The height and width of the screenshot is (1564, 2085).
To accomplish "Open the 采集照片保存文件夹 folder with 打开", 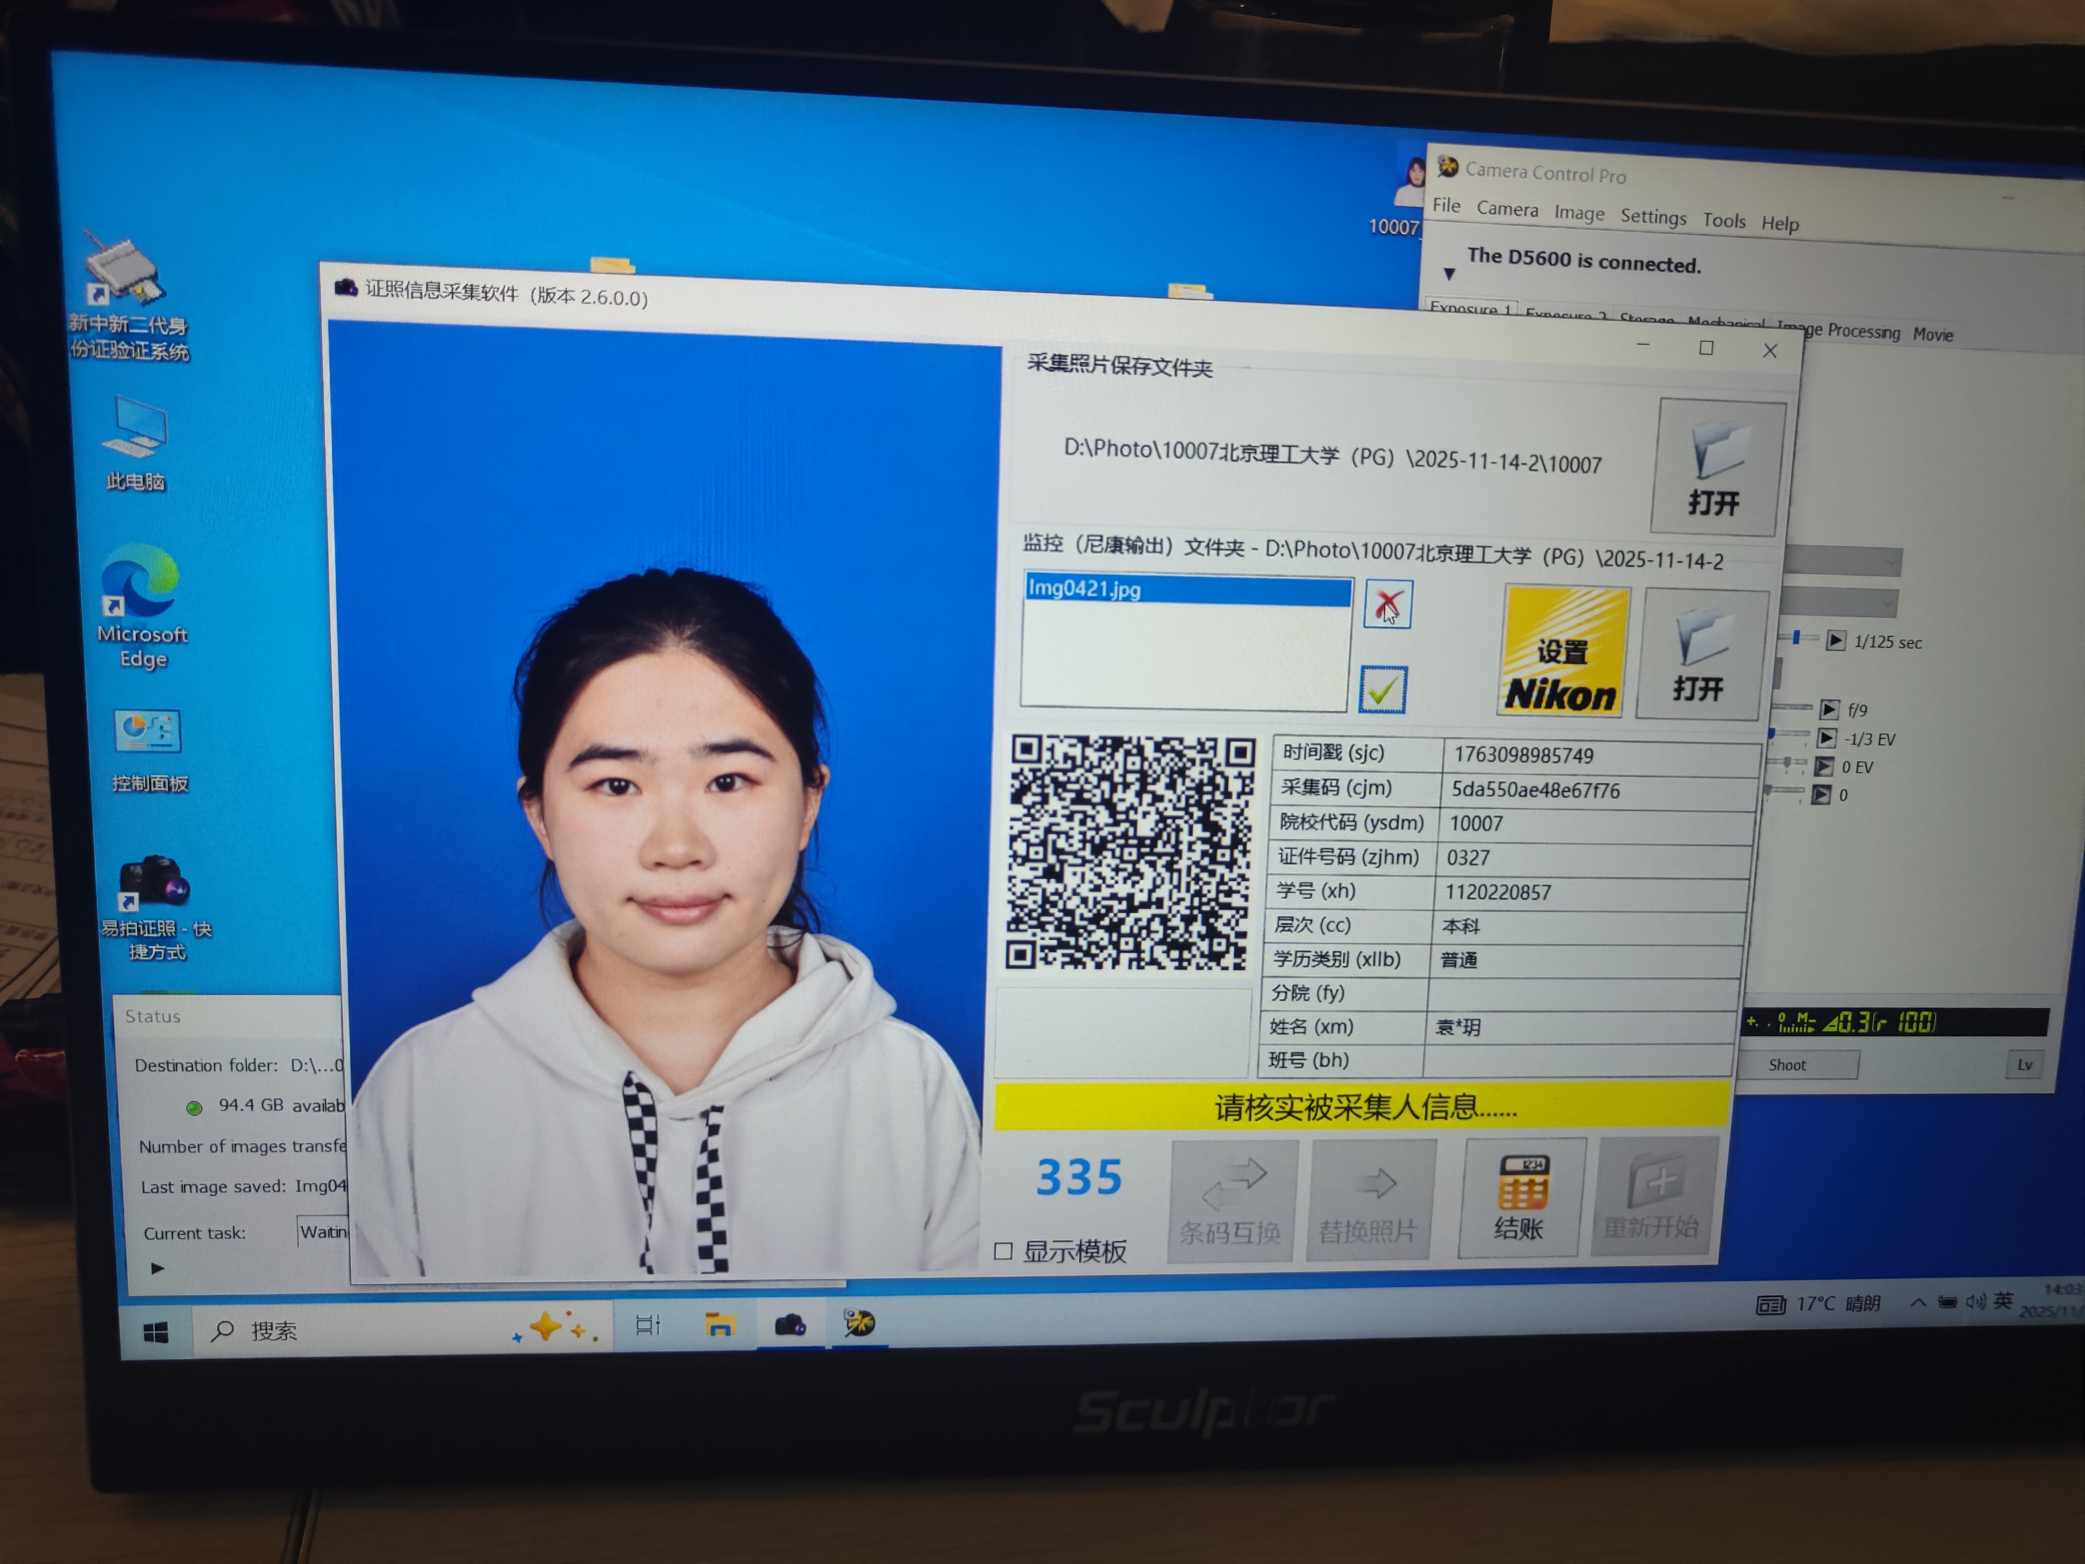I will click(x=1718, y=467).
